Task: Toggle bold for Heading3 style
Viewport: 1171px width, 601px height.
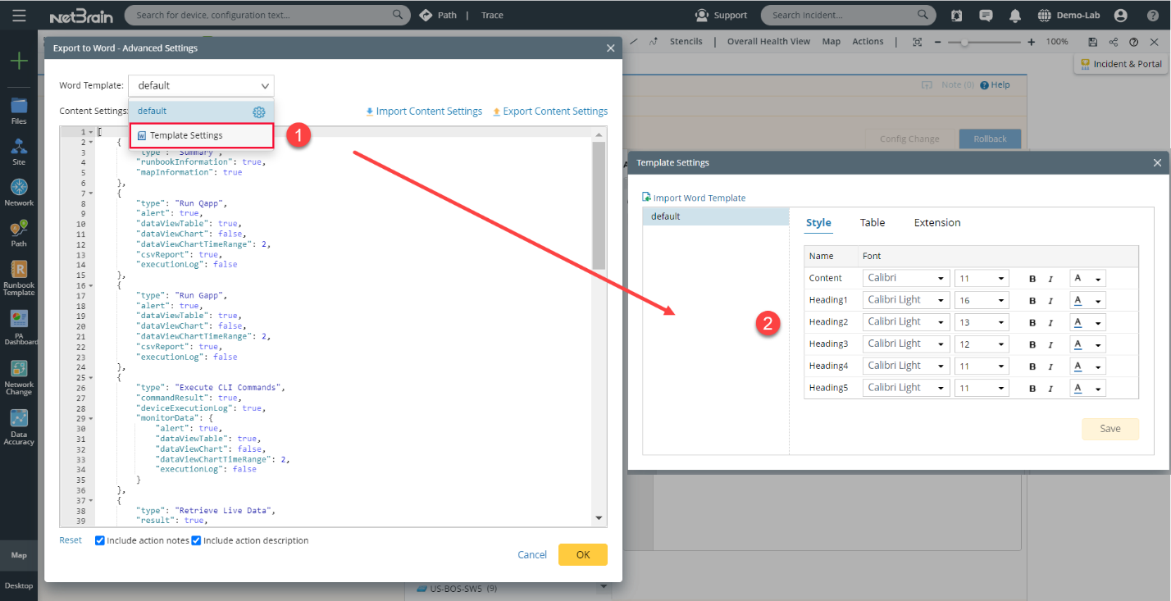Action: 1032,344
